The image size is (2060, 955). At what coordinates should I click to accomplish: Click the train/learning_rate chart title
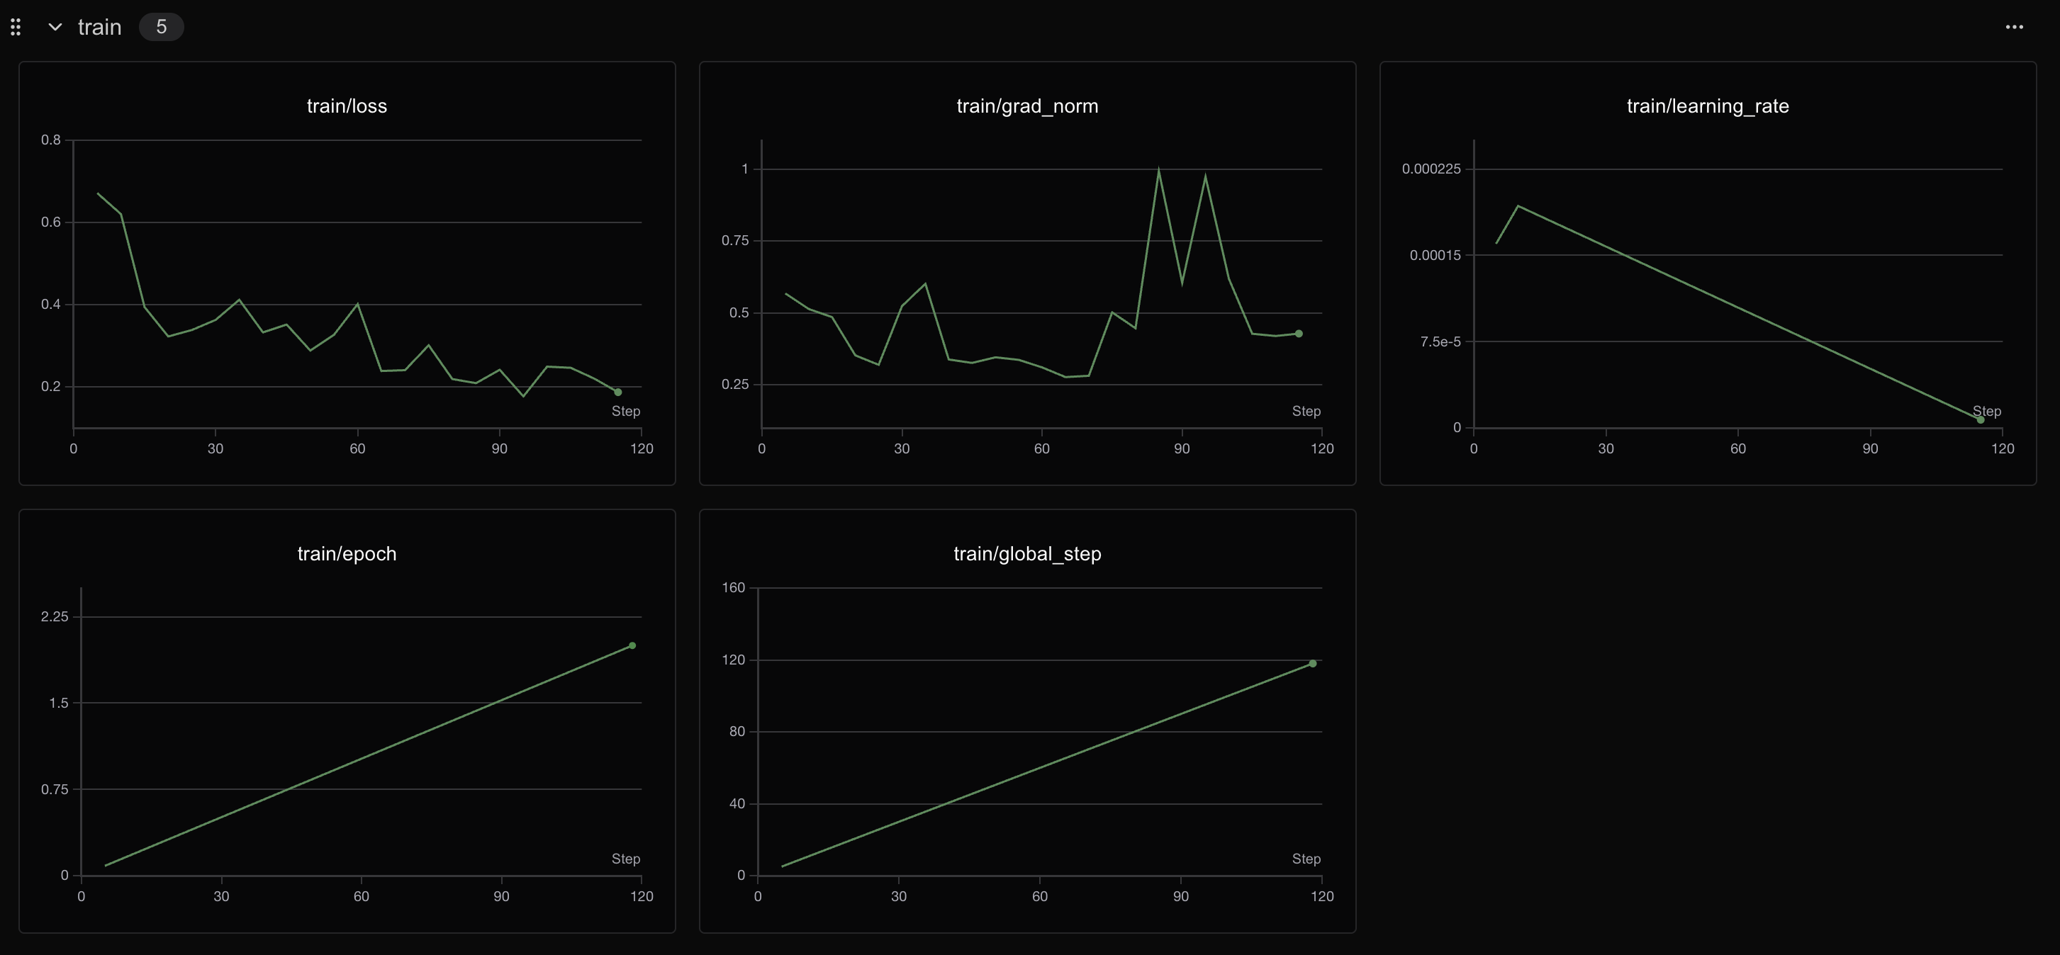[1708, 106]
